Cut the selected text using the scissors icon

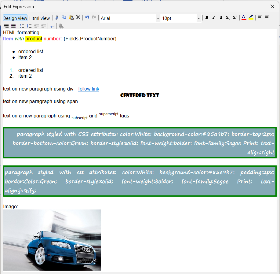(x=57, y=17)
